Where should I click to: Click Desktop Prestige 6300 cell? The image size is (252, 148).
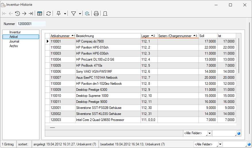(108, 89)
